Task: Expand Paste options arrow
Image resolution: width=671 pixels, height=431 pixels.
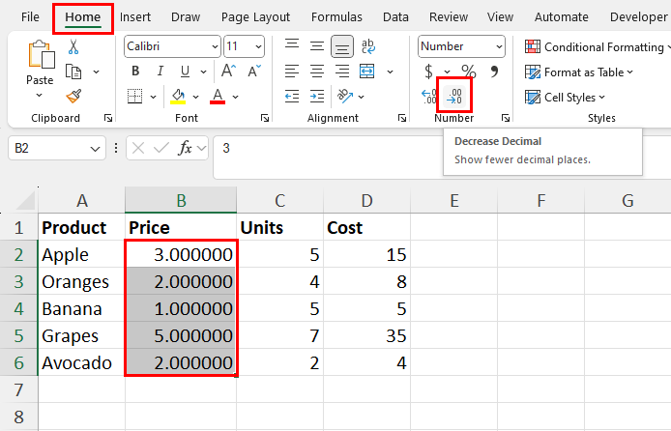Action: [x=40, y=95]
